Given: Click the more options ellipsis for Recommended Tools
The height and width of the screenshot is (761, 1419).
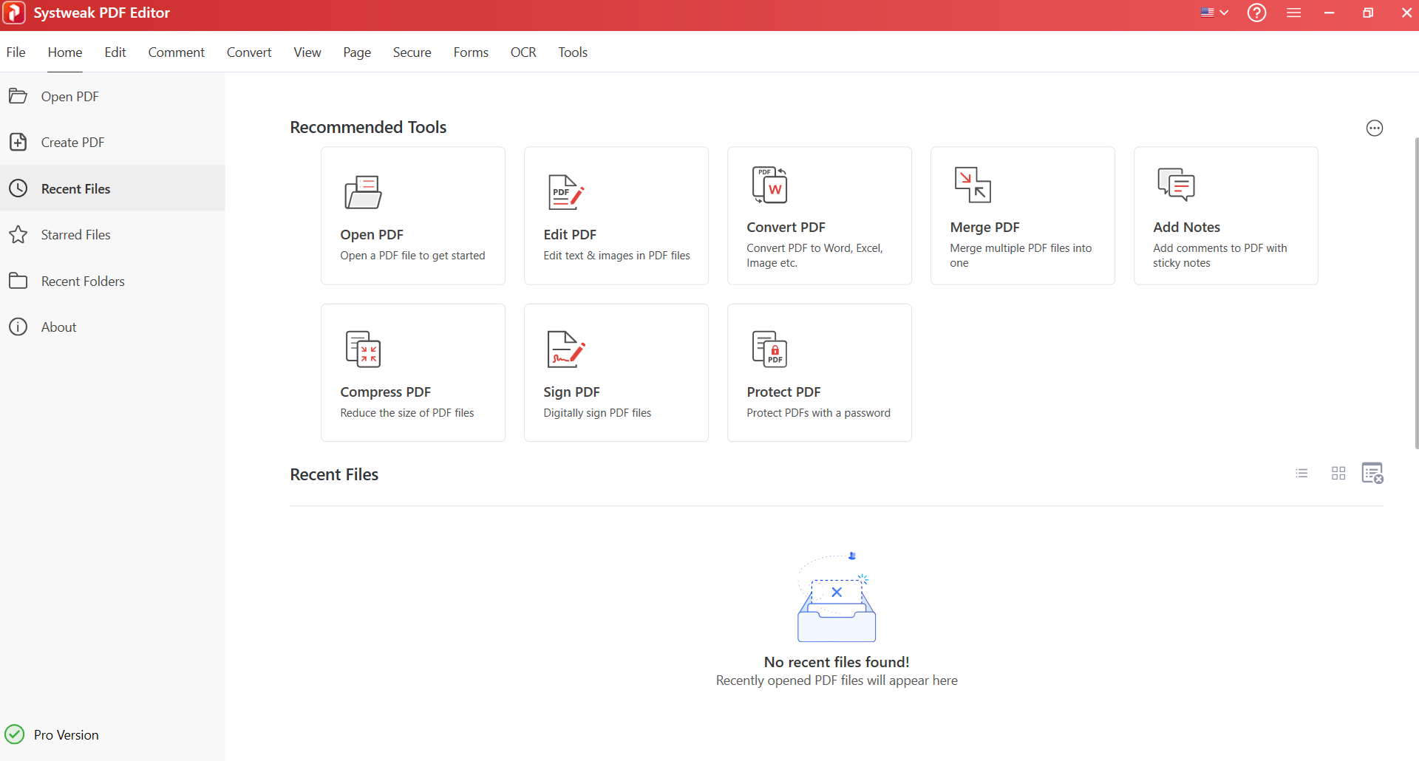Looking at the screenshot, I should coord(1374,129).
